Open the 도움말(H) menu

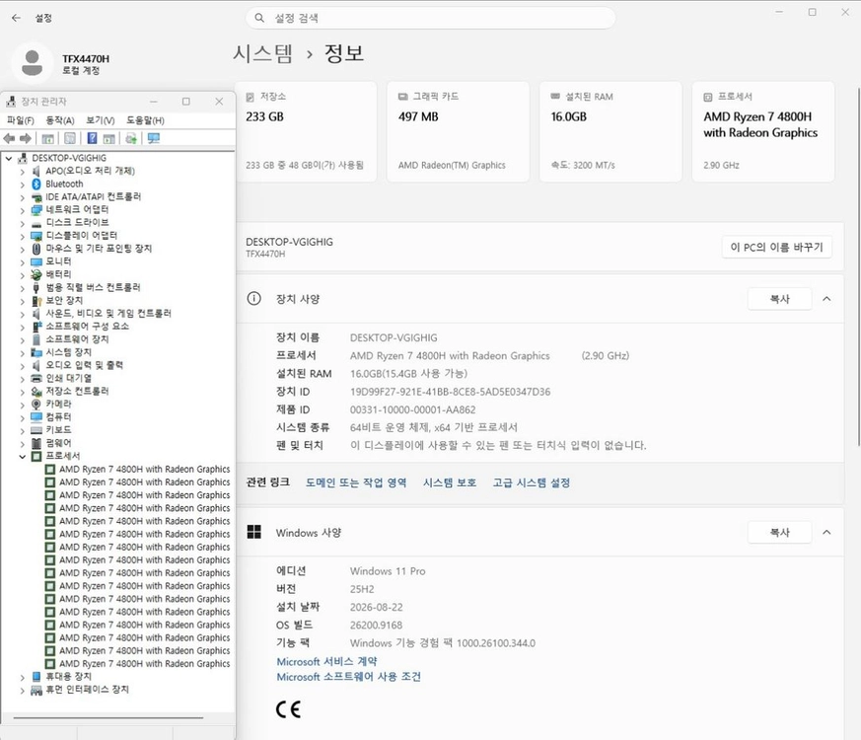145,120
